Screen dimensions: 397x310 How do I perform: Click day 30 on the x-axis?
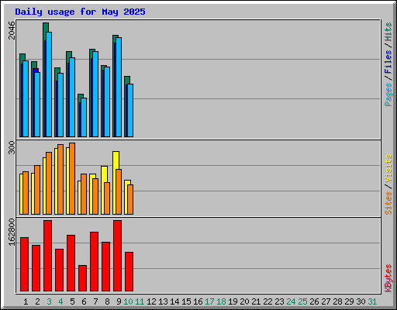361,301
